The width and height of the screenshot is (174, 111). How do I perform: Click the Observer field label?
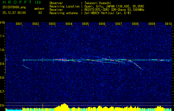[x=56, y=3]
